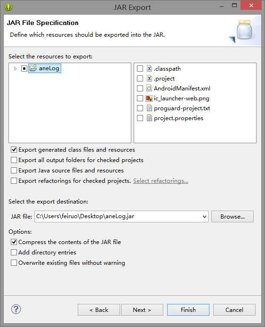Uncheck Export generated class files and resources
Screen dimensions: 265x327
(14, 149)
